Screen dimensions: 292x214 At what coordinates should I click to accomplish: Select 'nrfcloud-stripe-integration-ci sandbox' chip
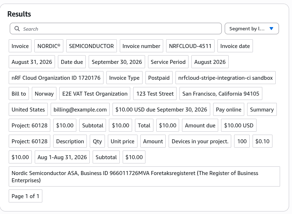(x=225, y=78)
